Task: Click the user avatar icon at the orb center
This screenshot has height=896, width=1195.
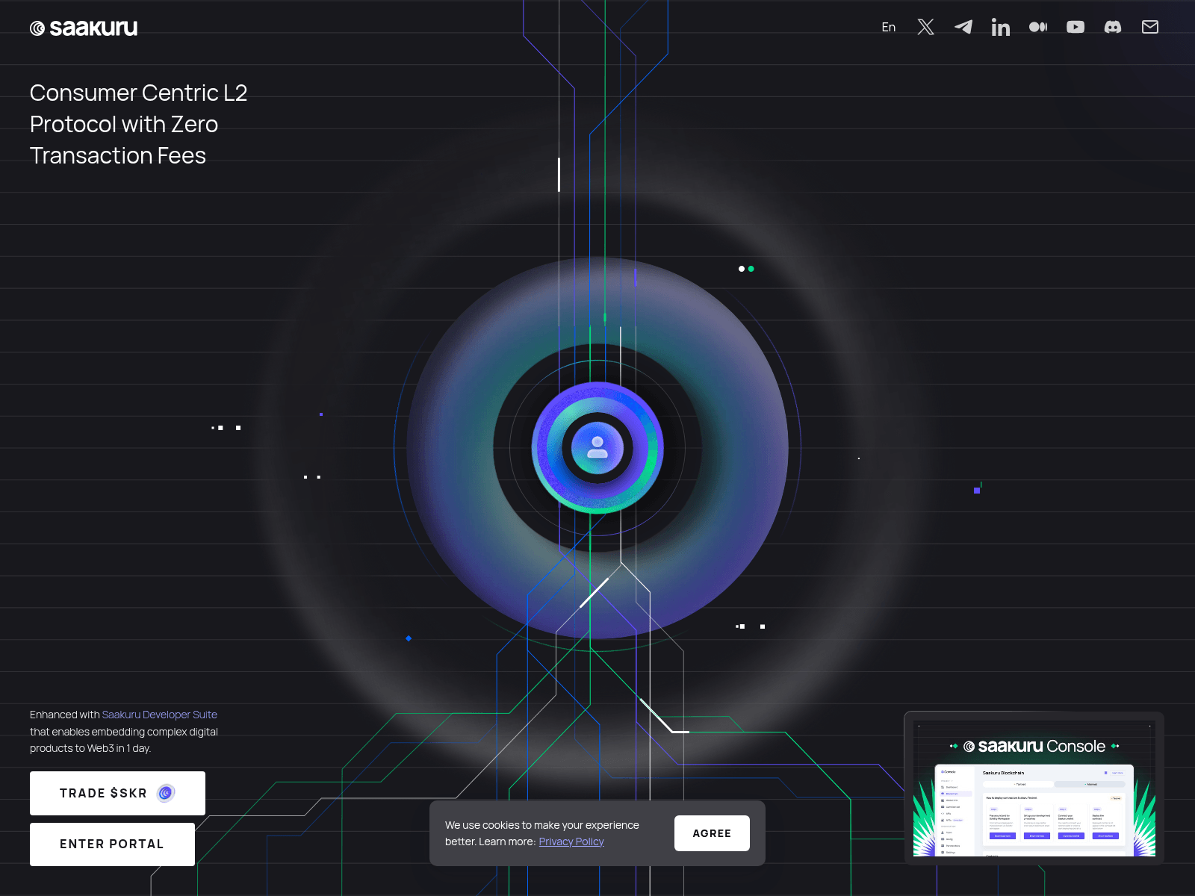Action: pyautogui.click(x=597, y=447)
